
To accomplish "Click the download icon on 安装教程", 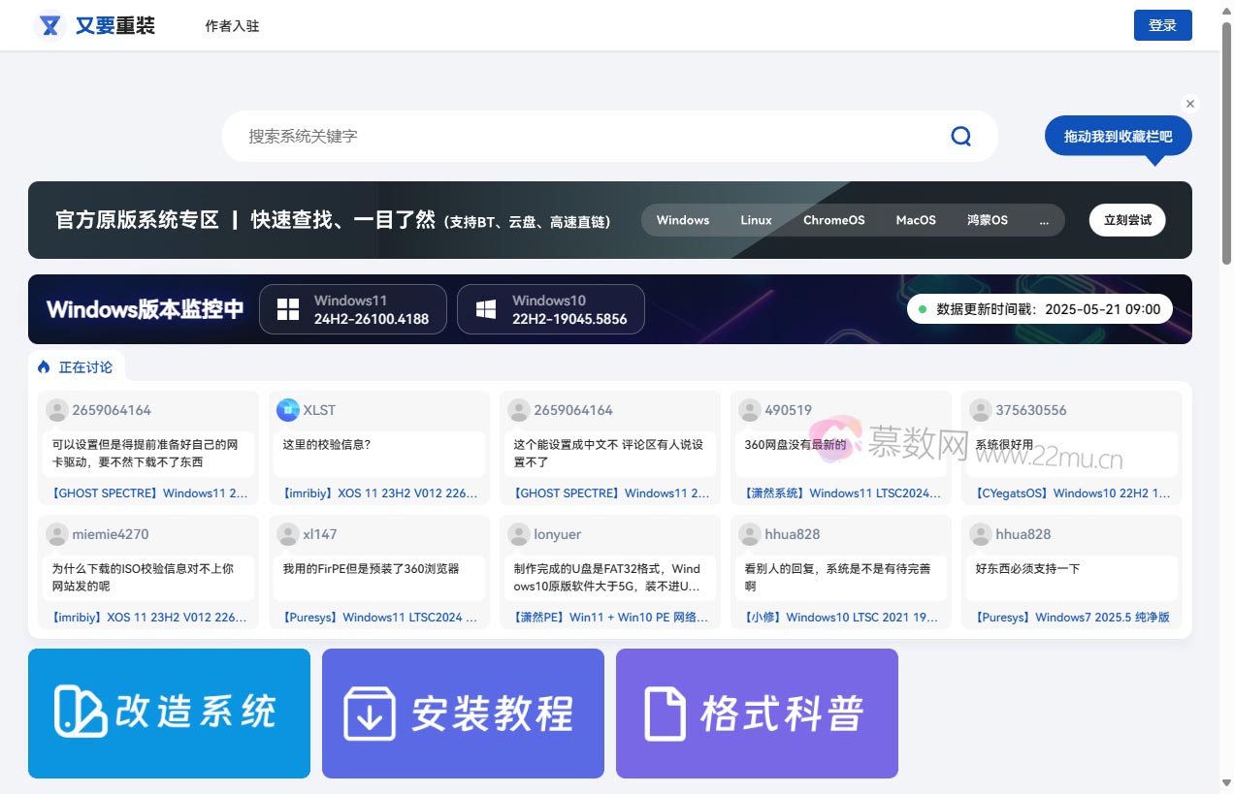I will pyautogui.click(x=370, y=713).
